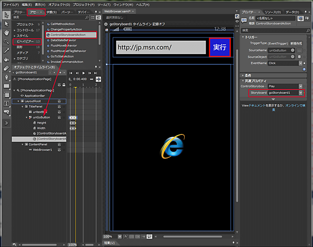Toggle visibility eye for ContentPanel

(x=59, y=144)
